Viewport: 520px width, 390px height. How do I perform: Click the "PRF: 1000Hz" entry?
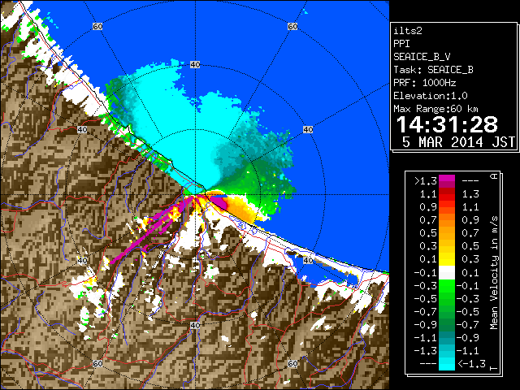coord(425,83)
